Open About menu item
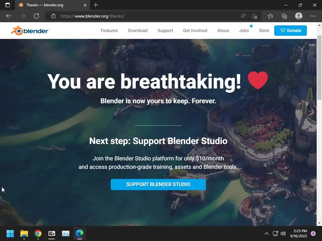Viewport: 322px width, 241px height. coord(223,30)
